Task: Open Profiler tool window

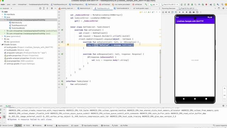Action: pos(124,126)
